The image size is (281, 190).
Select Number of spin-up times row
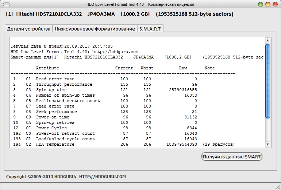[105, 95]
